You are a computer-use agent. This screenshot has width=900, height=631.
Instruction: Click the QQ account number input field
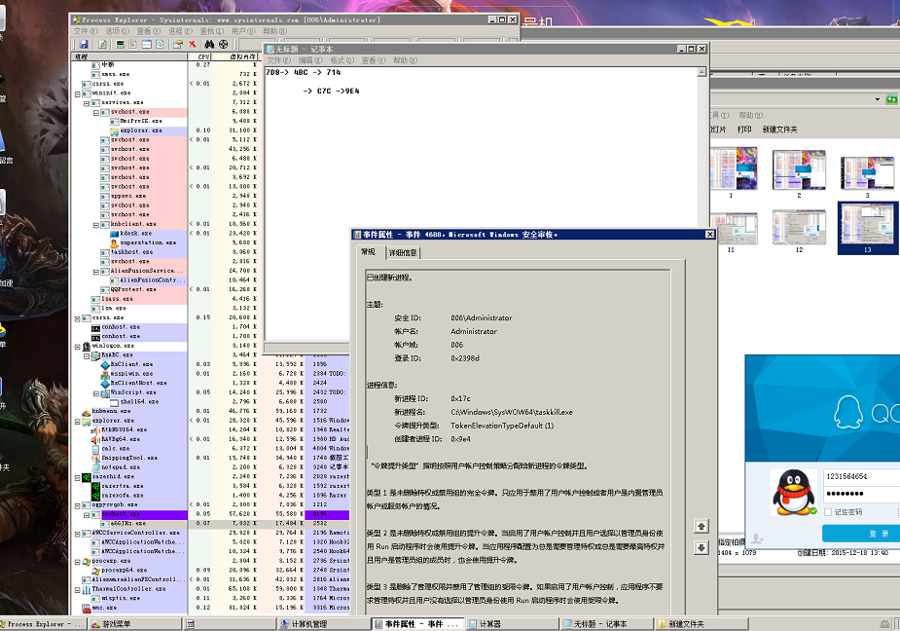pyautogui.click(x=861, y=476)
